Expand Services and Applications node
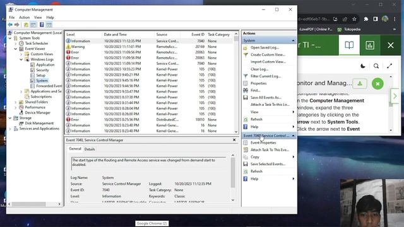404x227 pixels. (x=10, y=129)
